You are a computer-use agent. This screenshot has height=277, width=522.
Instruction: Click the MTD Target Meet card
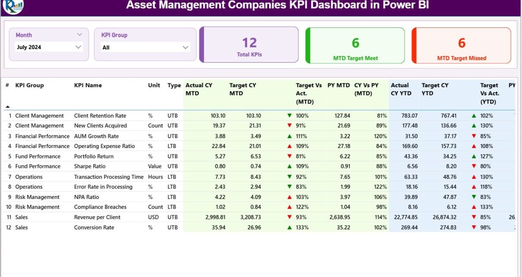[355, 45]
